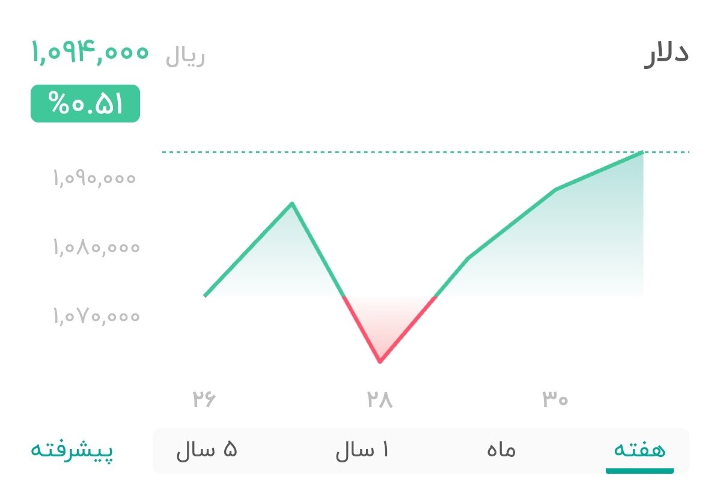
Task: Click the 1,080,000 axis value
Action: (x=94, y=247)
